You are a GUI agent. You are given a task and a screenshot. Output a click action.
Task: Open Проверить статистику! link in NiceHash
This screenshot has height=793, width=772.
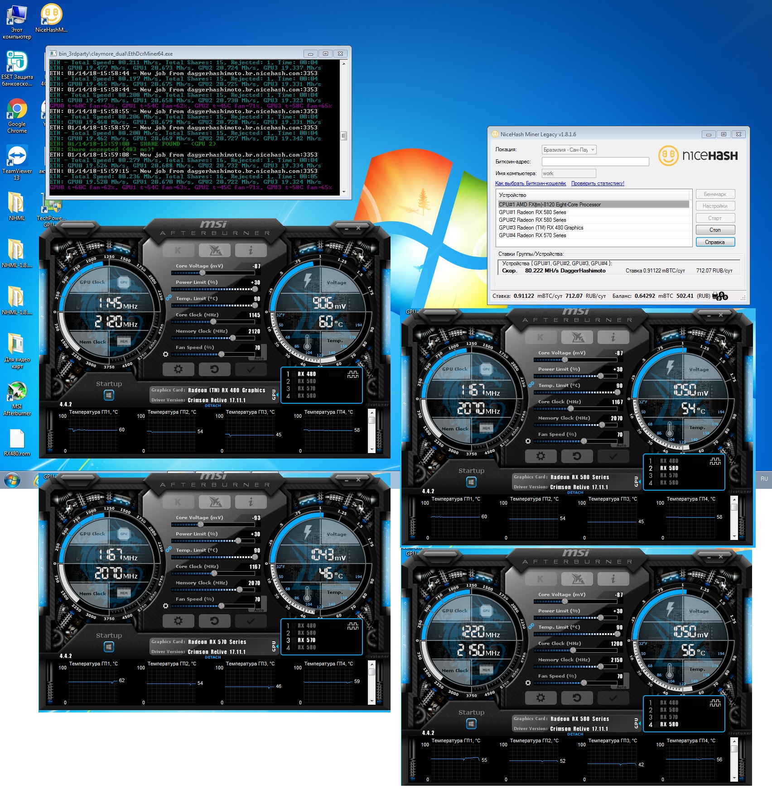click(598, 183)
